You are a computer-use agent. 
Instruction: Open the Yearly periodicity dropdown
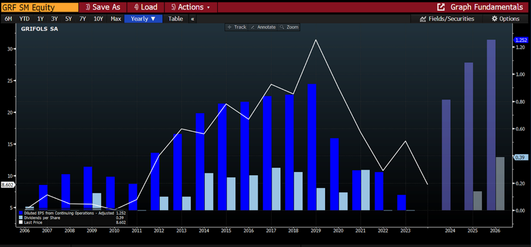(x=143, y=19)
